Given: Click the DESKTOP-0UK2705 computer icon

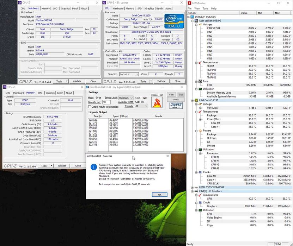Looking at the screenshot, I should [192, 17].
